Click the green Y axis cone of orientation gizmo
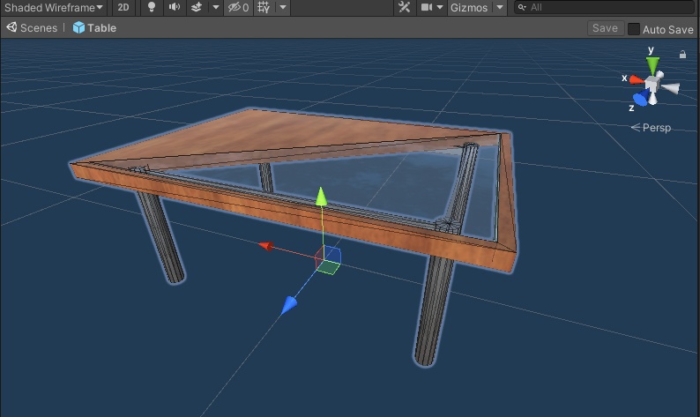This screenshot has width=700, height=417. (x=652, y=65)
